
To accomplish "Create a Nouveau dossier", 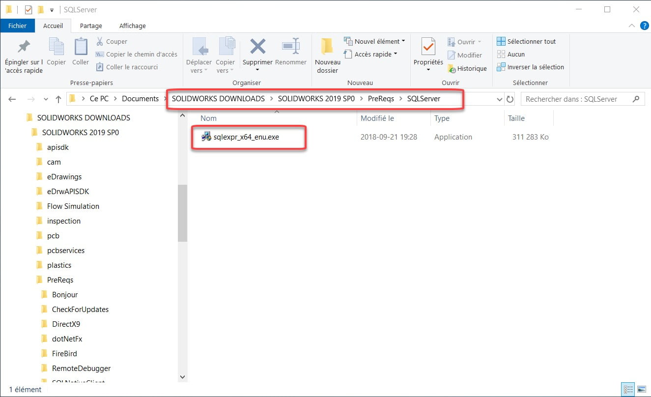I will (x=328, y=56).
